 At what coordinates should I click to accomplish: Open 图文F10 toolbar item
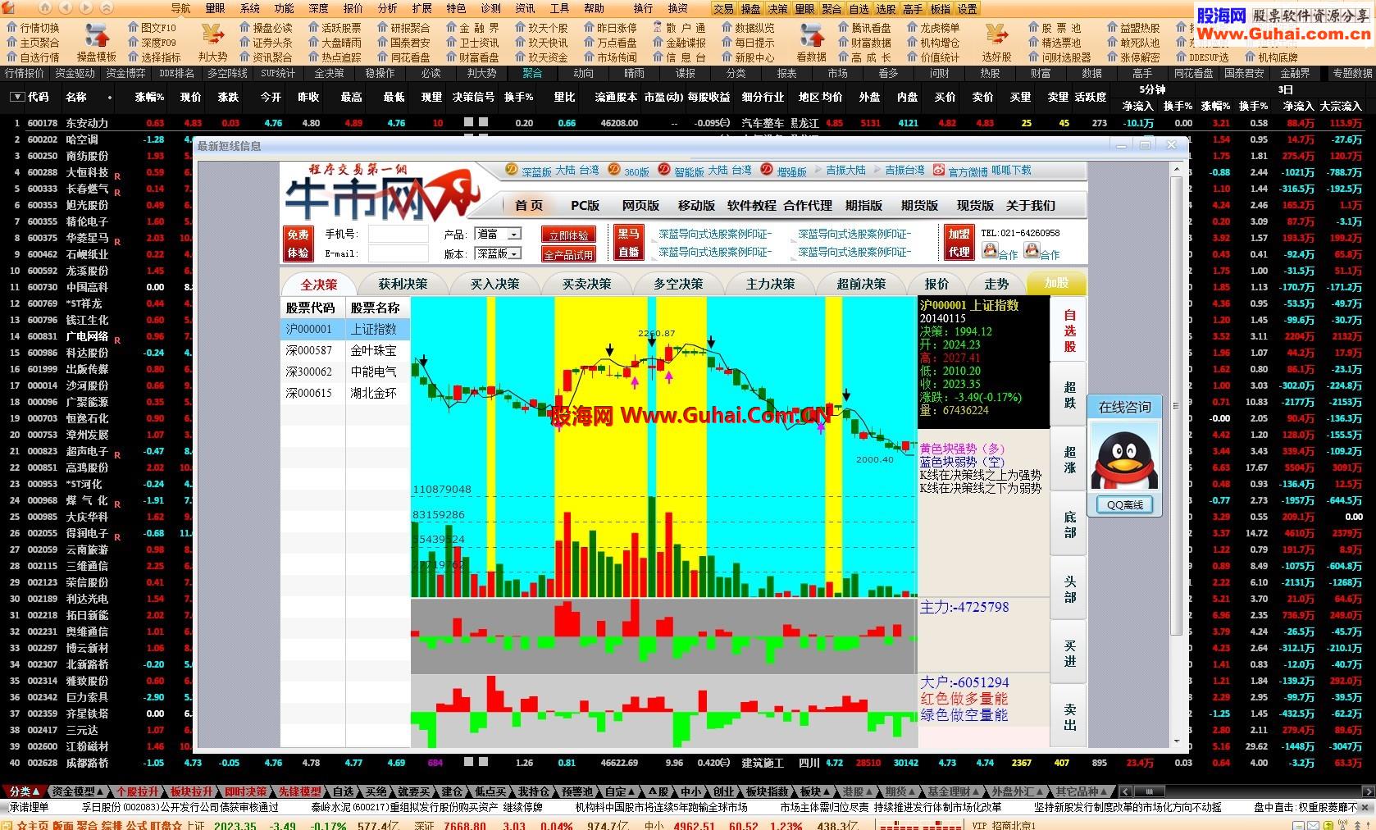click(151, 28)
